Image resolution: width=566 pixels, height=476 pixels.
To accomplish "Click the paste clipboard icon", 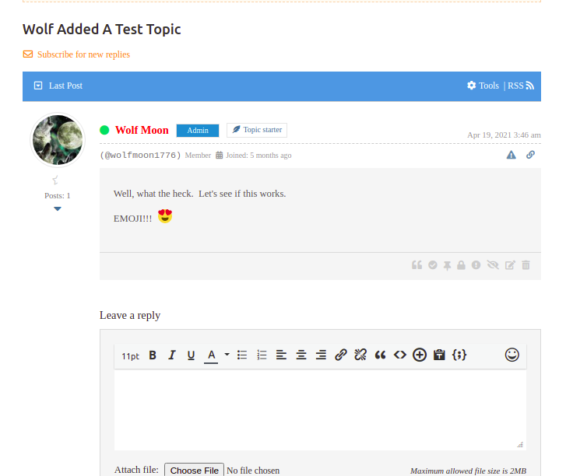I will tap(439, 355).
